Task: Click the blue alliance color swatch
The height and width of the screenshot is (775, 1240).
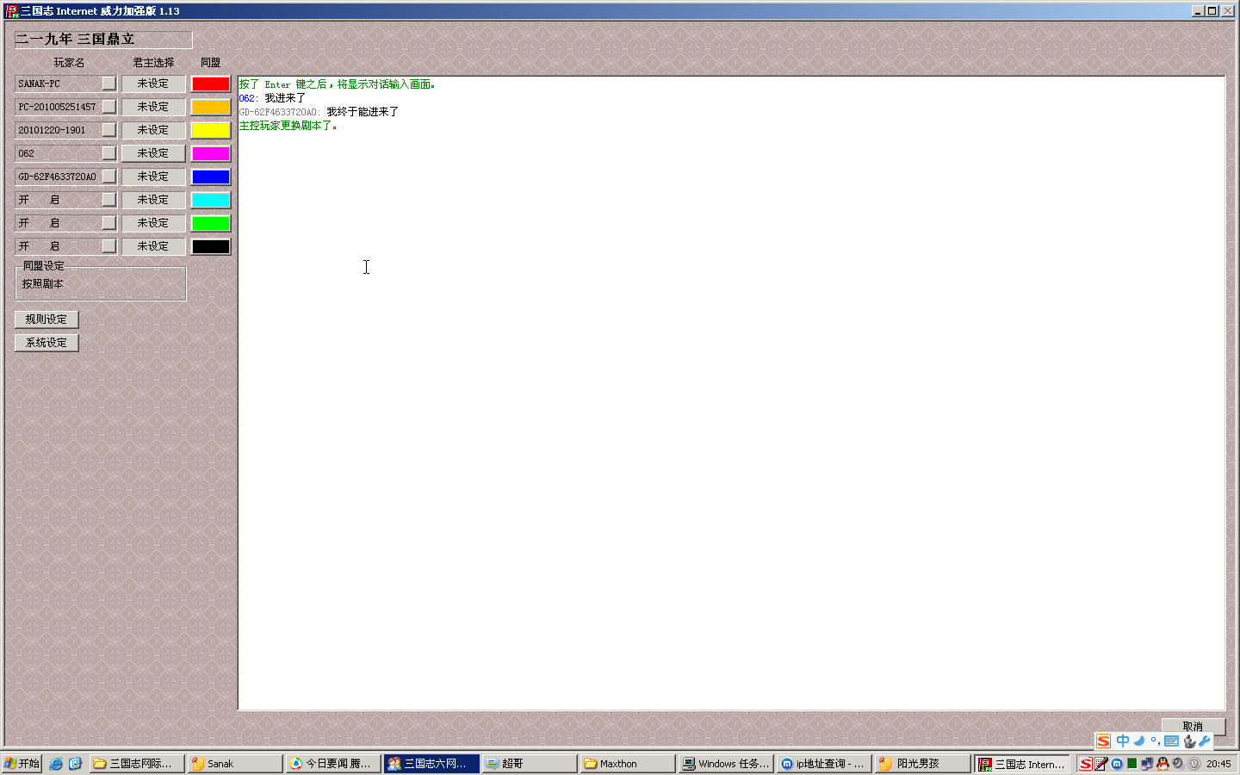Action: (x=210, y=177)
